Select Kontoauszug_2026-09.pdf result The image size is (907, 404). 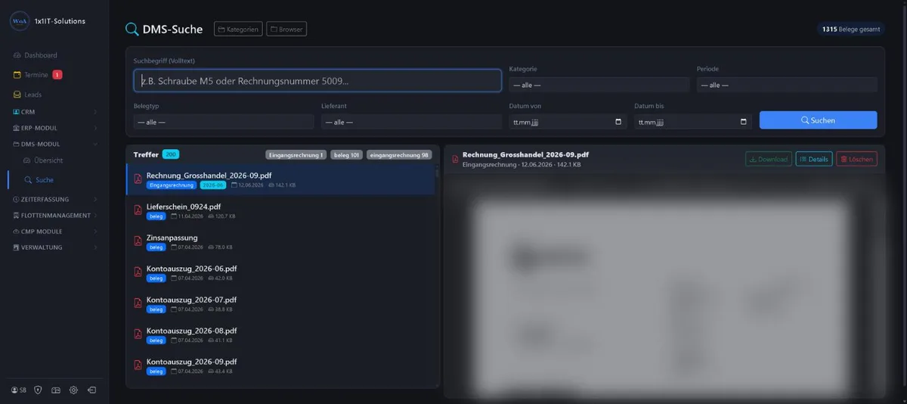281,365
